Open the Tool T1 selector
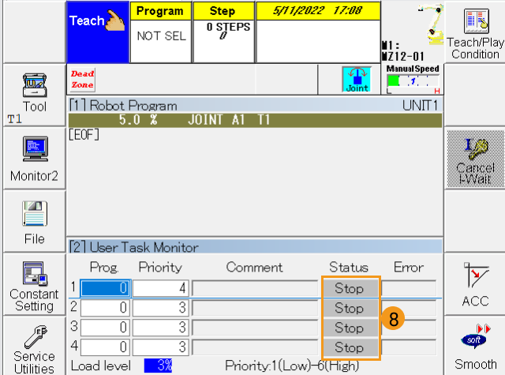505x375 pixels. point(34,95)
